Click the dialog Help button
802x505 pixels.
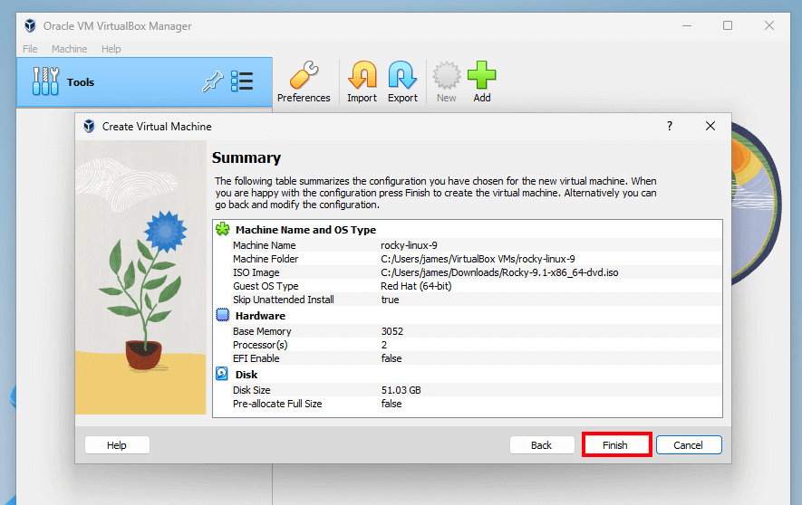[x=117, y=445]
